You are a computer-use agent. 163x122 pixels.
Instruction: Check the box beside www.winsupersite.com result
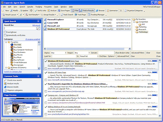click(x=46, y=91)
